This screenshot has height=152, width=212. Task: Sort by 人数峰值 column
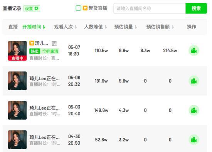tap(96, 27)
